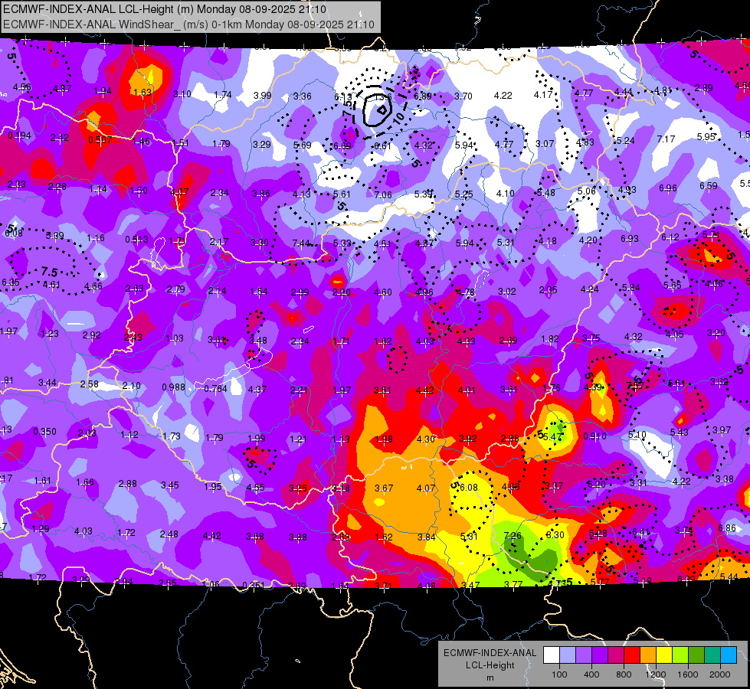The height and width of the screenshot is (689, 750).
Task: Click the magenta legend swatch
Action: [616, 655]
